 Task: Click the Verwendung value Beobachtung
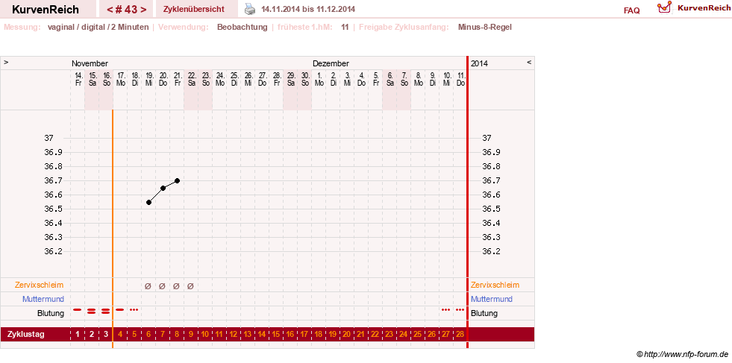[x=243, y=27]
